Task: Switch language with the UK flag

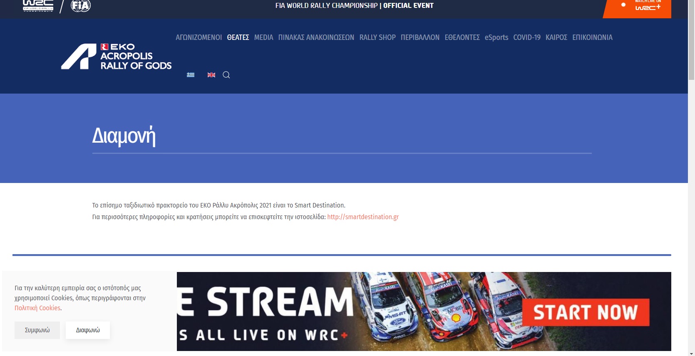Action: point(211,75)
